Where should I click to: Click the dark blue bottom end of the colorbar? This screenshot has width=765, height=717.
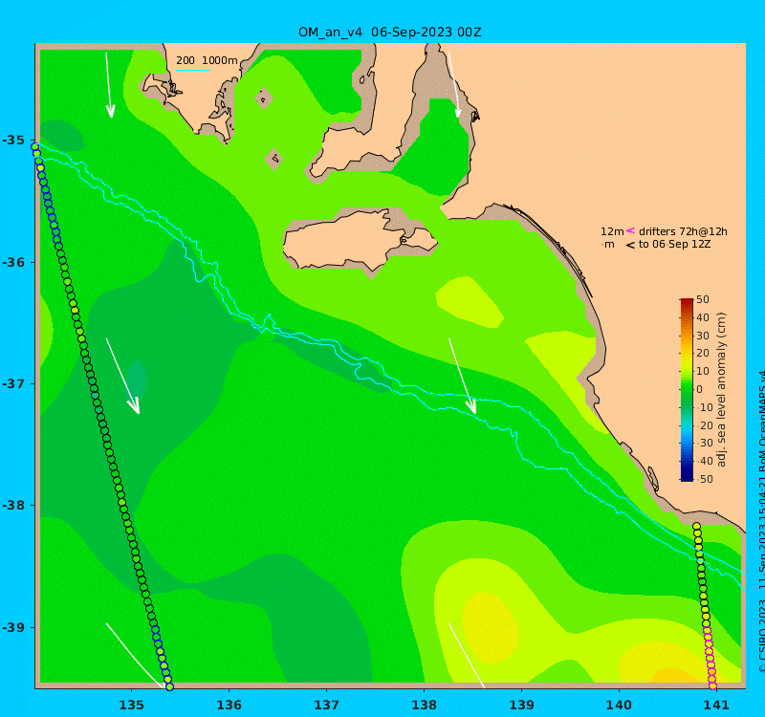[687, 476]
